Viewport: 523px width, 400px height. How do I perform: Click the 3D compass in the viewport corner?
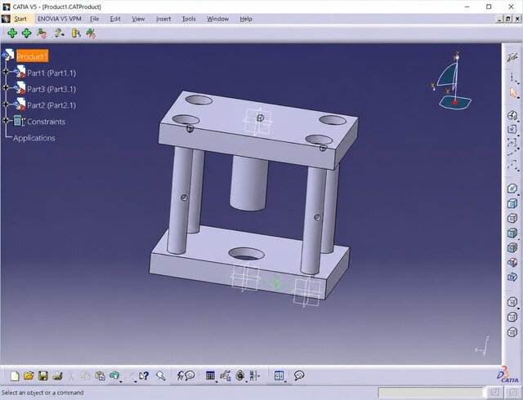(453, 81)
